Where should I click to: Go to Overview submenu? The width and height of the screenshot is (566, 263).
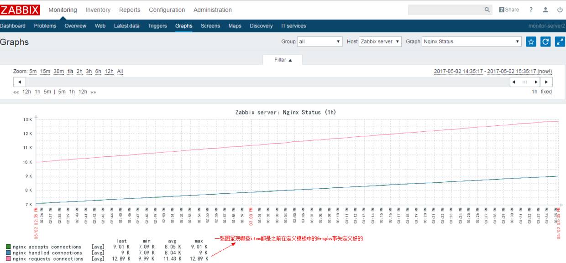tap(75, 26)
